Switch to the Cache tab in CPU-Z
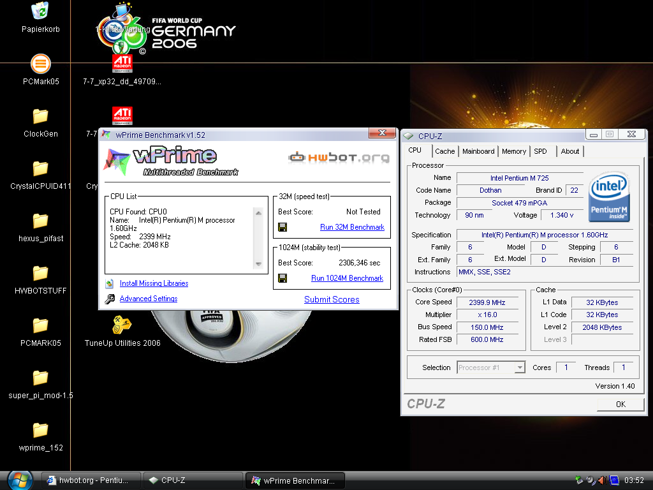The height and width of the screenshot is (490, 653). click(444, 151)
